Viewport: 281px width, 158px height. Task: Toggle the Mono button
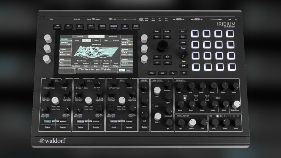152,73
